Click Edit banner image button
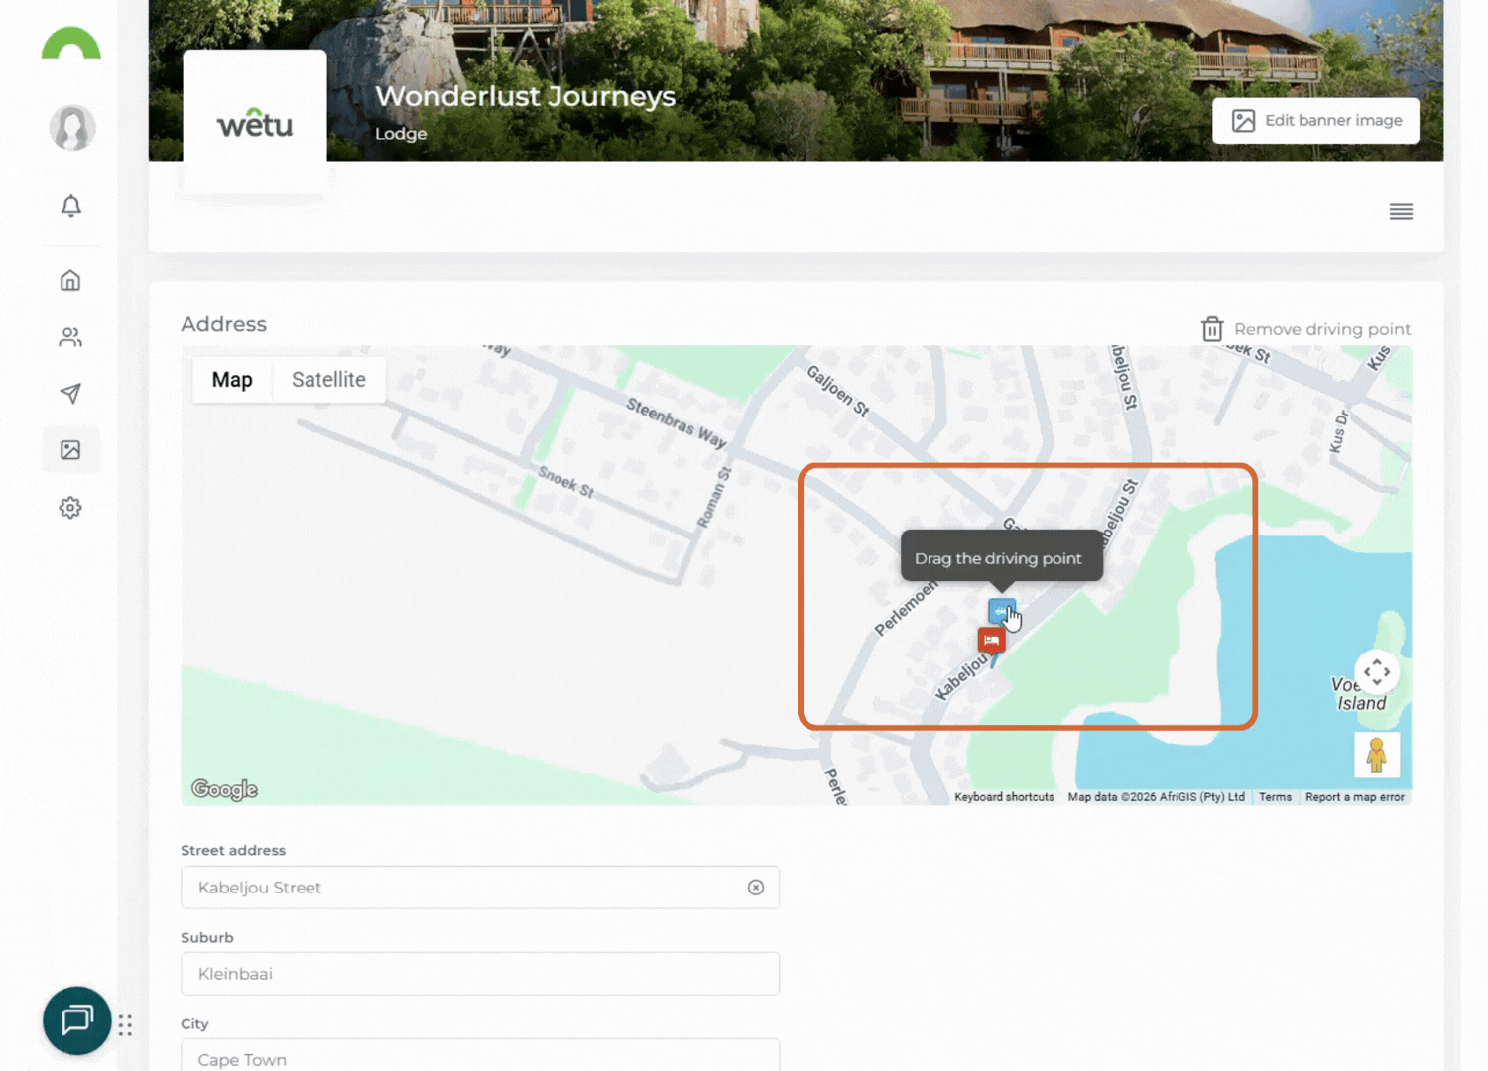 1315,121
